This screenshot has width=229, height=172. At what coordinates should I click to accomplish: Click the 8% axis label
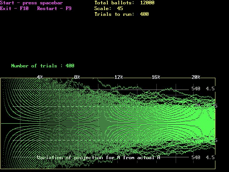coord(77,77)
